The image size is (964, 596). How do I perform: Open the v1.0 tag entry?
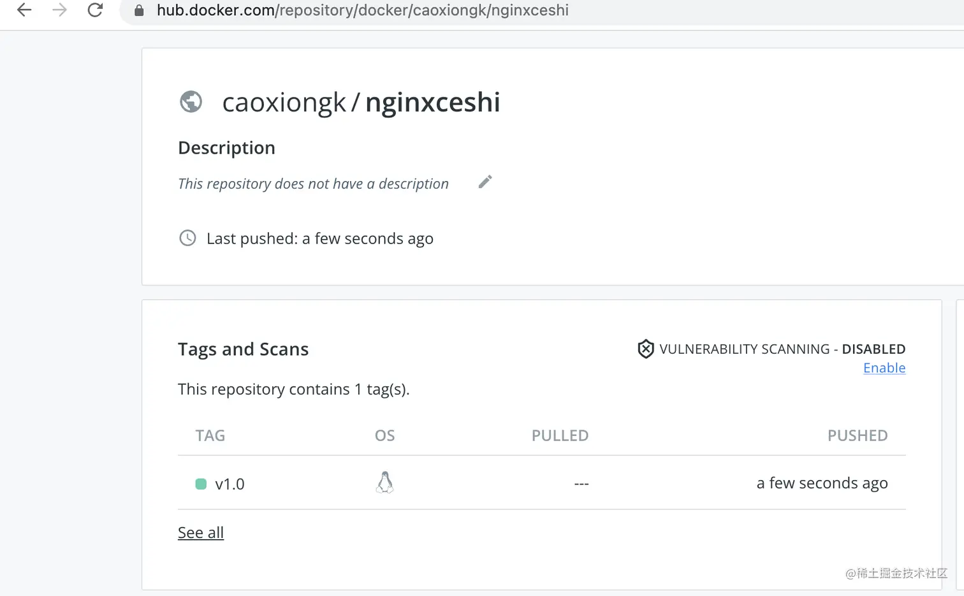tap(230, 484)
